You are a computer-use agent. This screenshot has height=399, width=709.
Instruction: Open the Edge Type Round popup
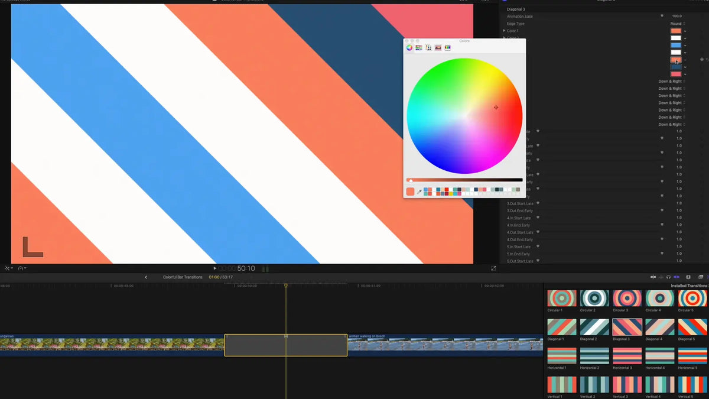[x=677, y=24]
